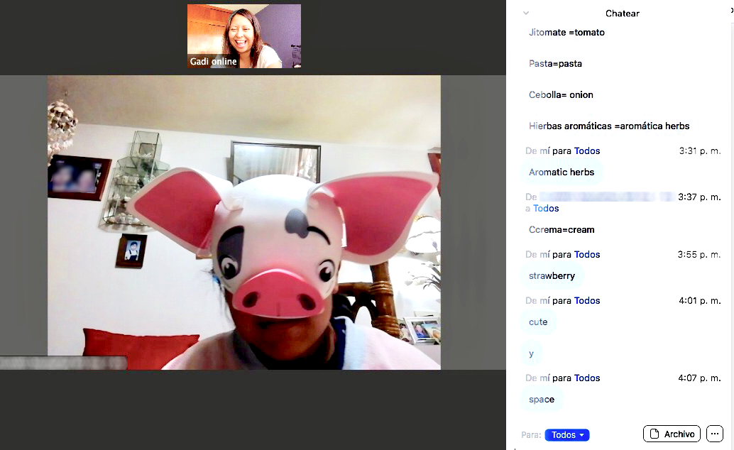
Task: Click the Chatear panel title
Action: 622,13
